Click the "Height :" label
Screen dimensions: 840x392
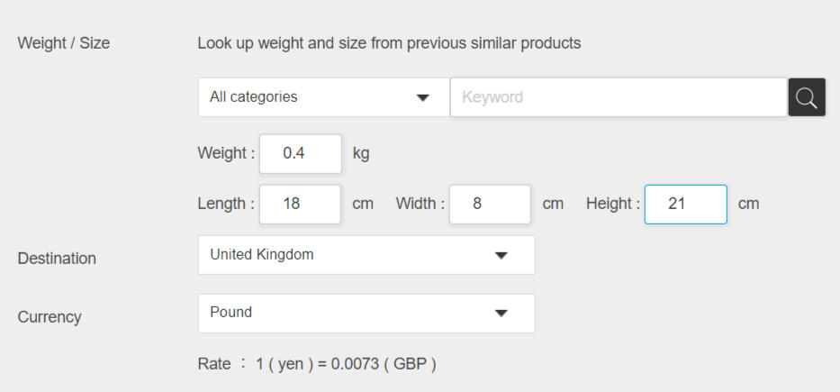(613, 204)
